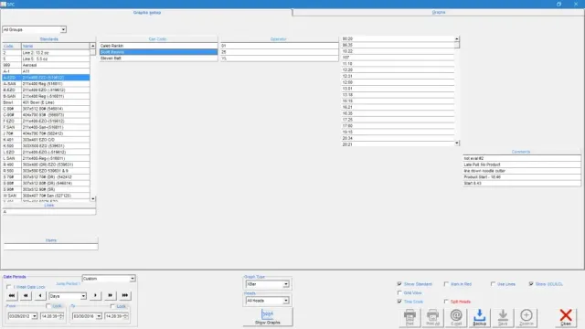Image resolution: width=585 pixels, height=329 pixels.
Task: Switch to the Graphs tab
Action: [x=439, y=12]
